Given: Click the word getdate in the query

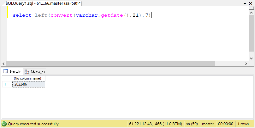Looking at the screenshot, I should [112, 15].
